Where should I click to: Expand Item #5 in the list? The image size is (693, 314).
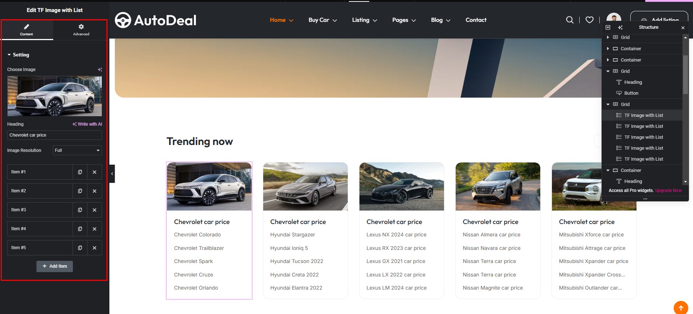40,248
